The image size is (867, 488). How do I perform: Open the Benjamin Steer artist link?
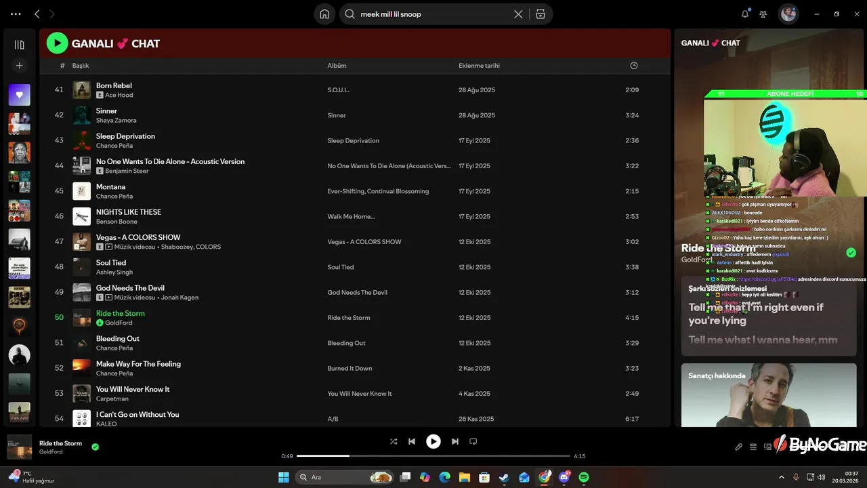click(127, 171)
